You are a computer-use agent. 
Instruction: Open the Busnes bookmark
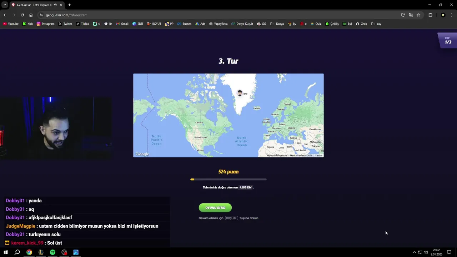click(184, 24)
